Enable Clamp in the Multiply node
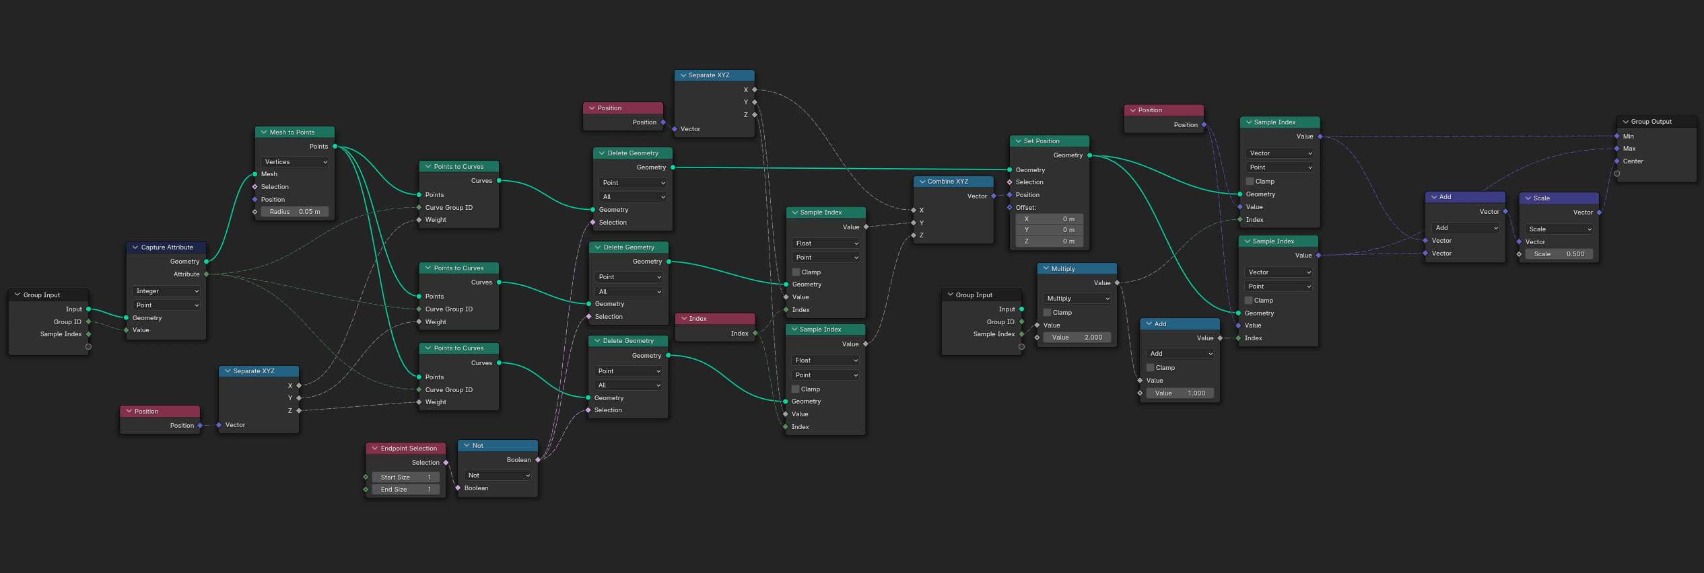Screen dimensions: 1704x573 click(x=1048, y=313)
